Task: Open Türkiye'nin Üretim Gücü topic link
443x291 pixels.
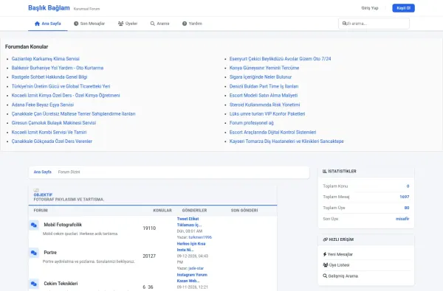Action: [61, 86]
